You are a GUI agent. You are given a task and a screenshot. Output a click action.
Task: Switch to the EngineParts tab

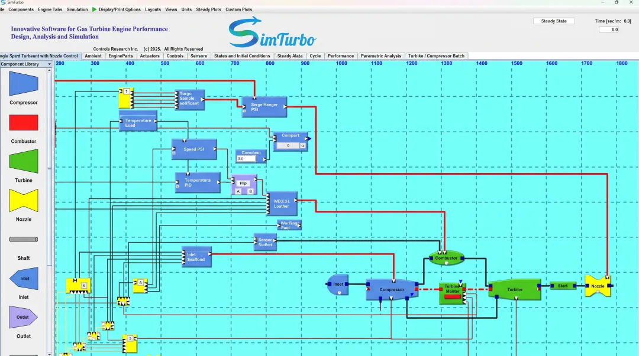click(121, 55)
